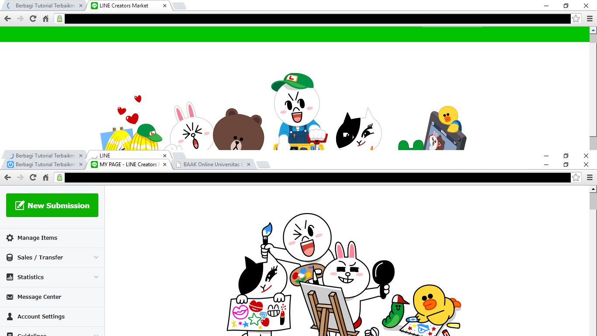Close the LINE Creators Market tab
Screen dimensions: 597x336
point(164,6)
